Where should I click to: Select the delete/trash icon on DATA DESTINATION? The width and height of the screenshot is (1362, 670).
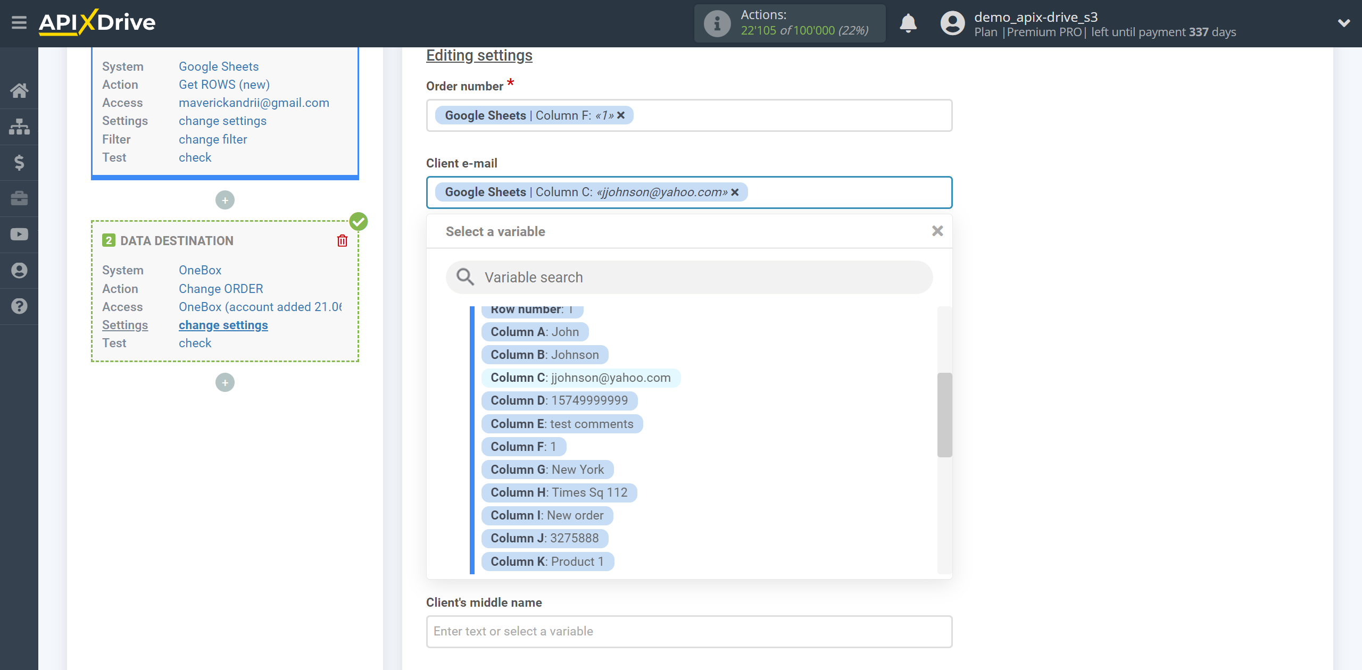pyautogui.click(x=342, y=240)
